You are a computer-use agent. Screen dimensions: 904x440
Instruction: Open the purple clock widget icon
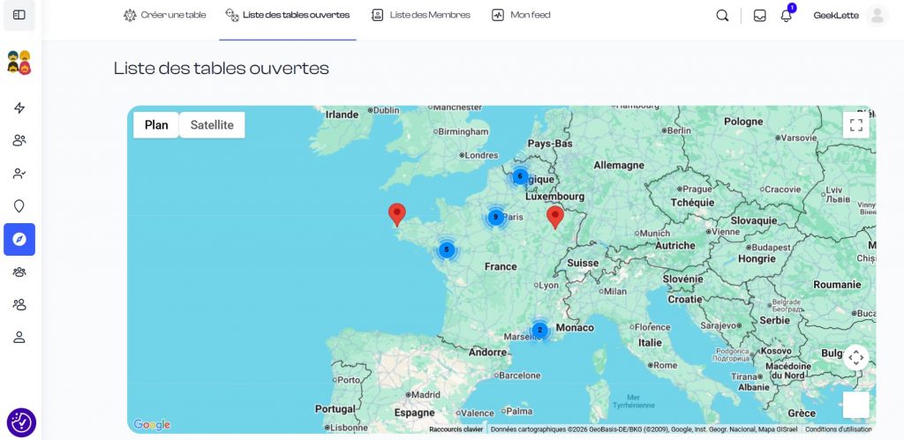[21, 422]
